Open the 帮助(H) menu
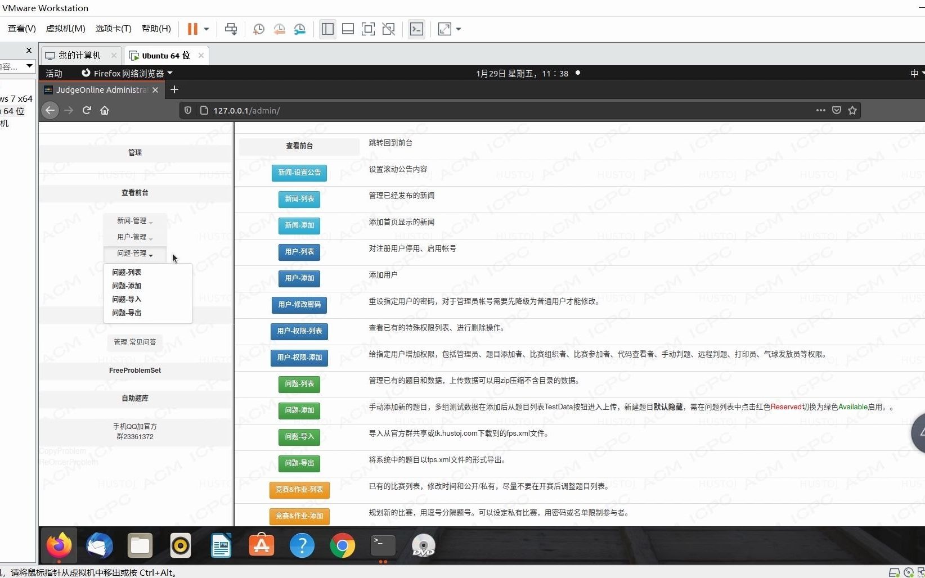Image resolution: width=925 pixels, height=578 pixels. [x=156, y=29]
